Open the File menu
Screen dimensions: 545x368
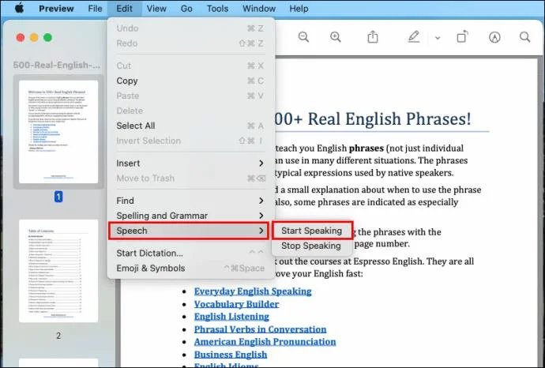coord(95,9)
